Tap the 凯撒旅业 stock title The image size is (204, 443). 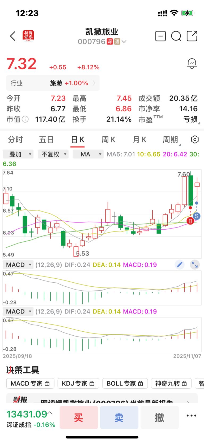102,32
